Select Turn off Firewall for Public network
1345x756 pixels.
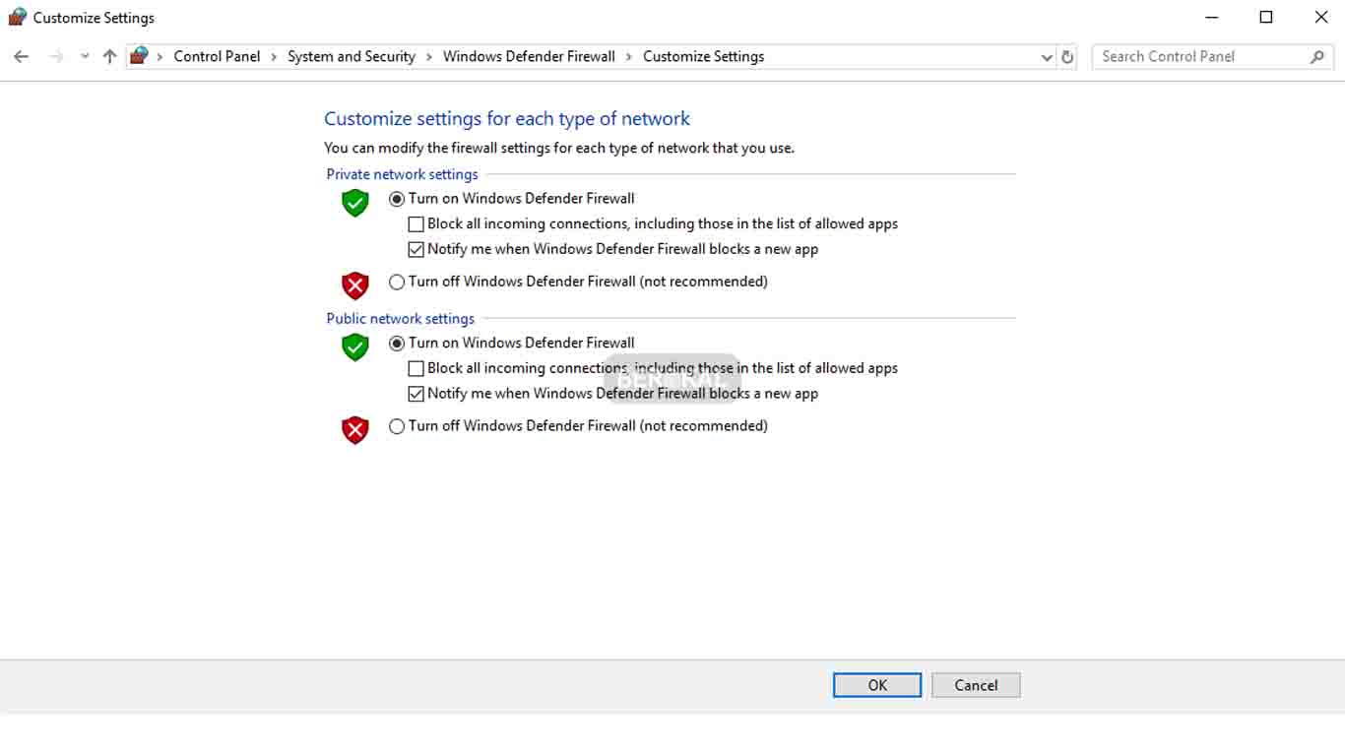(397, 426)
